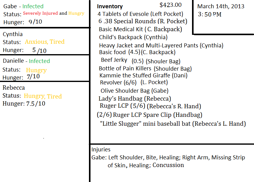This screenshot has width=254, height=182.
Task: Click the Inventory heading
Action: (x=110, y=6)
